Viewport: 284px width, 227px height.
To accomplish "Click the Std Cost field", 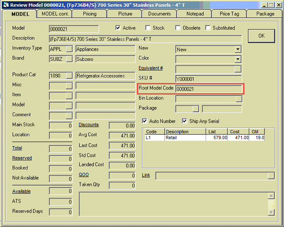I will (122, 155).
